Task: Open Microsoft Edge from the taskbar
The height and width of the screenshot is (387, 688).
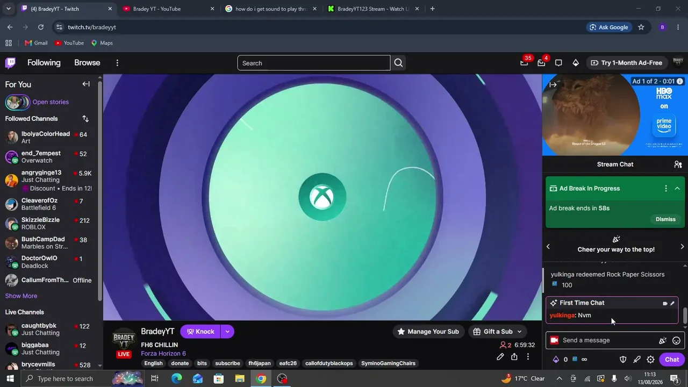Action: click(x=176, y=378)
